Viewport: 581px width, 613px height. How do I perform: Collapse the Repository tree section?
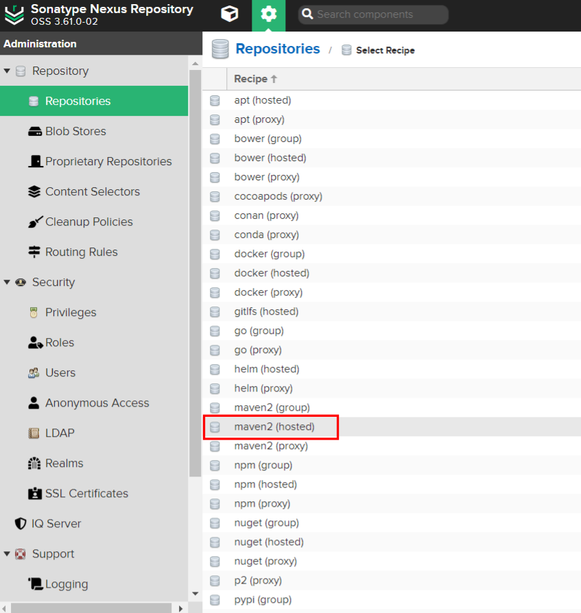click(7, 71)
